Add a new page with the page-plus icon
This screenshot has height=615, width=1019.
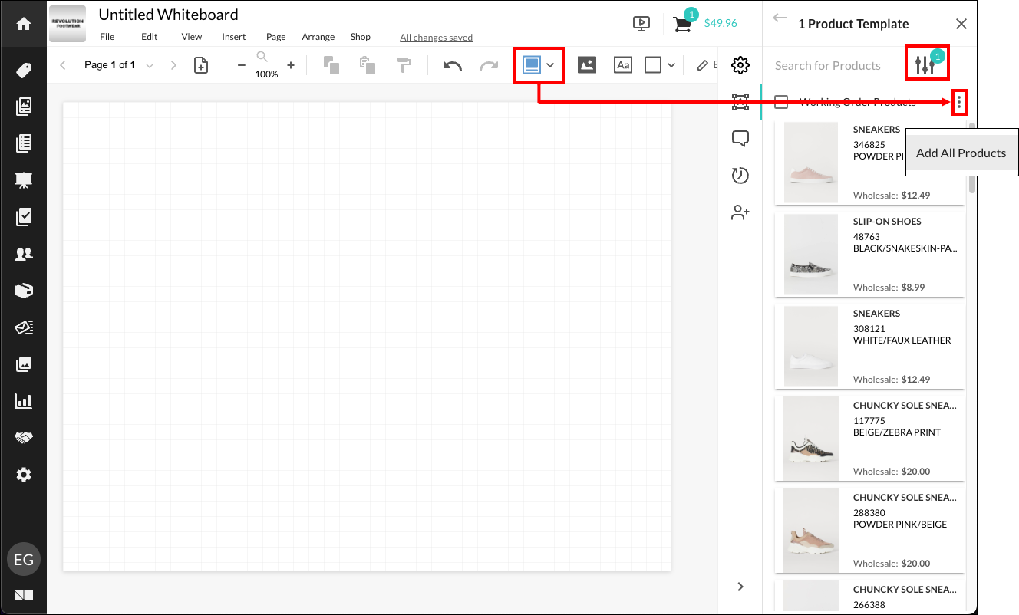point(201,65)
